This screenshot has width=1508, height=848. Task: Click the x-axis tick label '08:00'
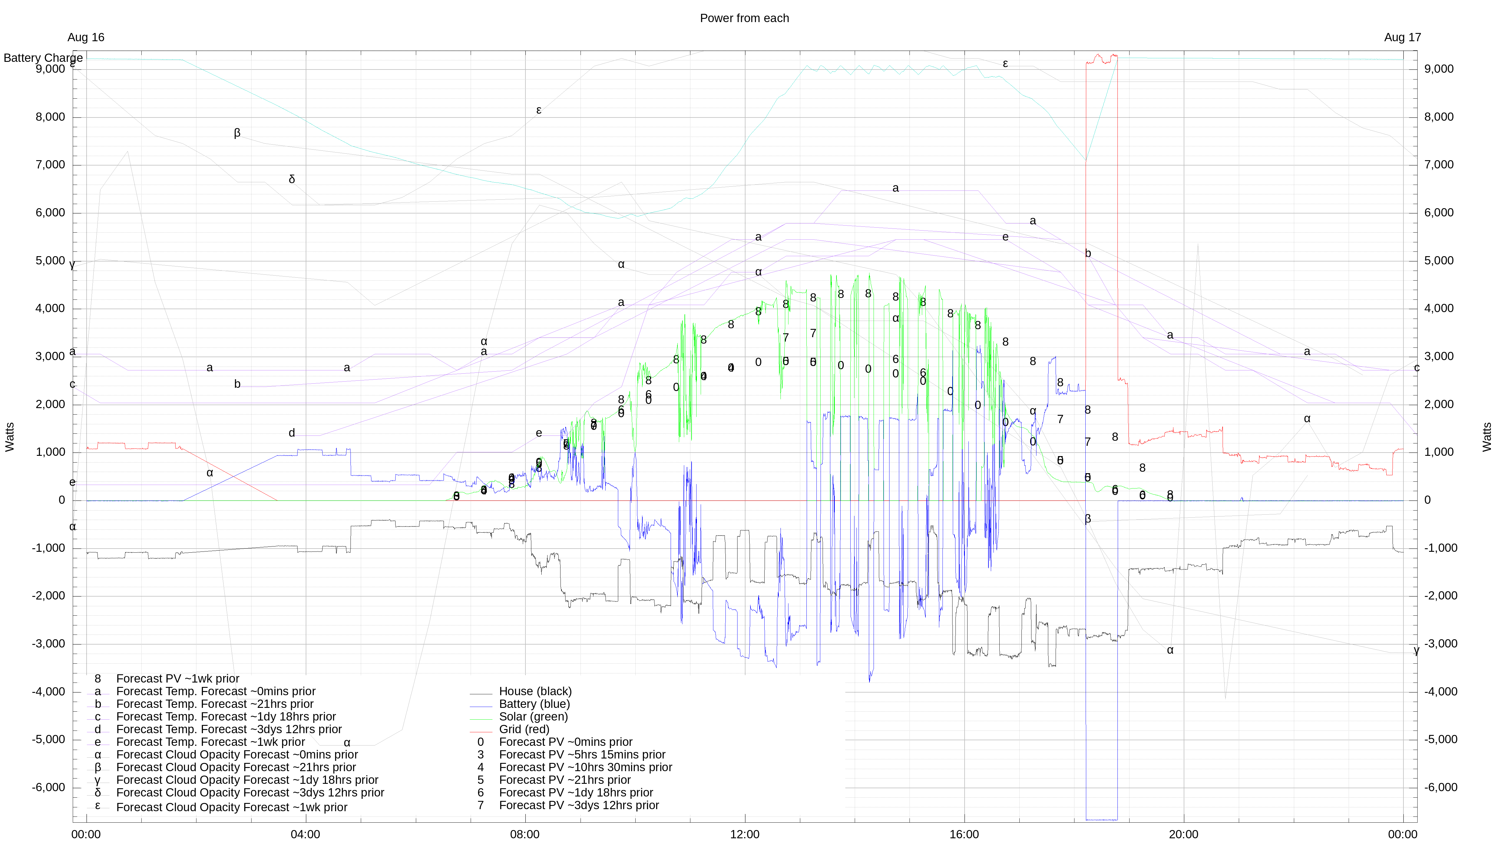(x=525, y=834)
